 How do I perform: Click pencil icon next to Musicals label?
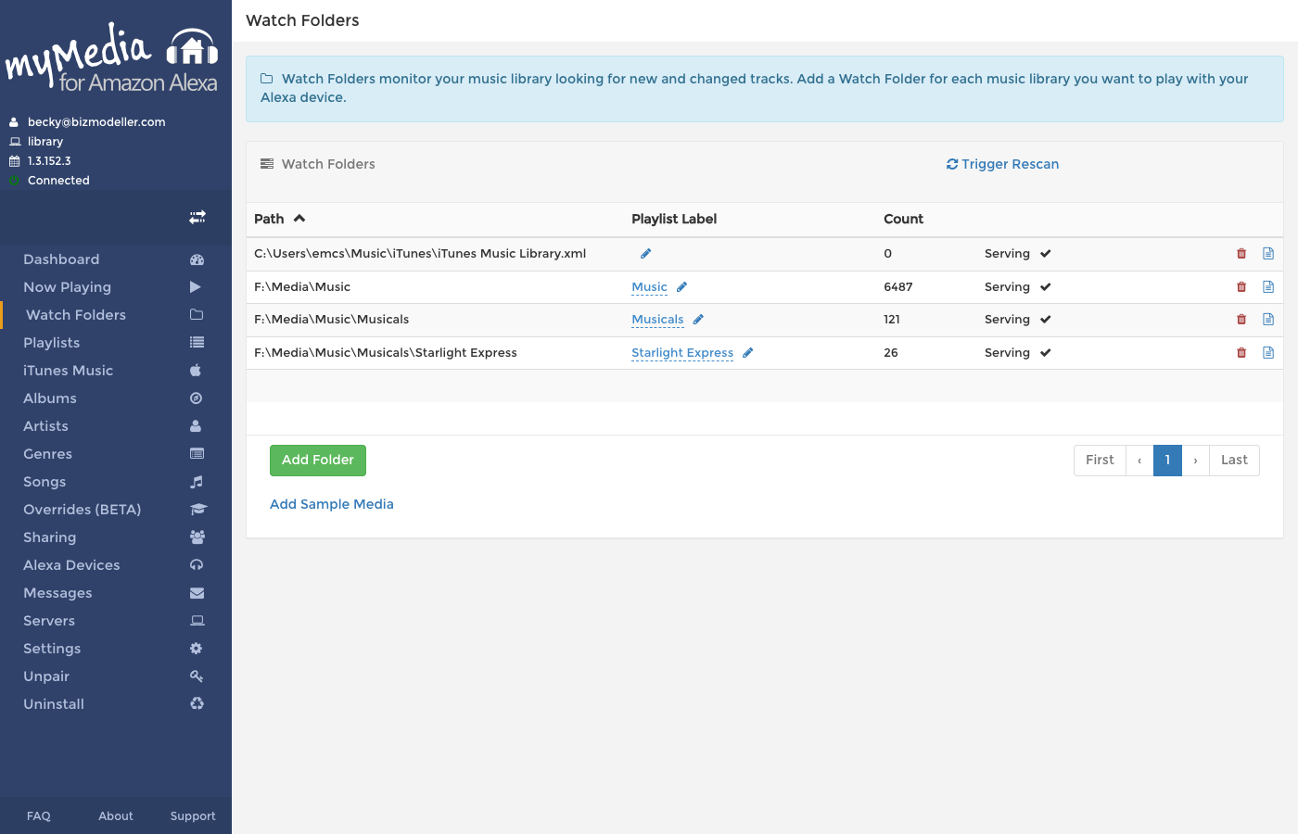click(x=698, y=320)
